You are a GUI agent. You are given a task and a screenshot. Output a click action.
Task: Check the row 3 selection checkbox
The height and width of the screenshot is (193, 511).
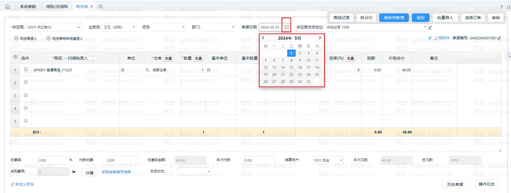tap(26, 95)
